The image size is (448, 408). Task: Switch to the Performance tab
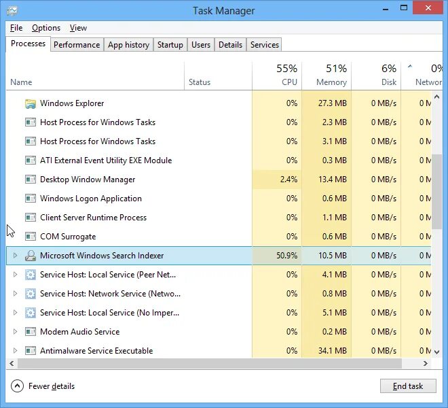coord(77,45)
